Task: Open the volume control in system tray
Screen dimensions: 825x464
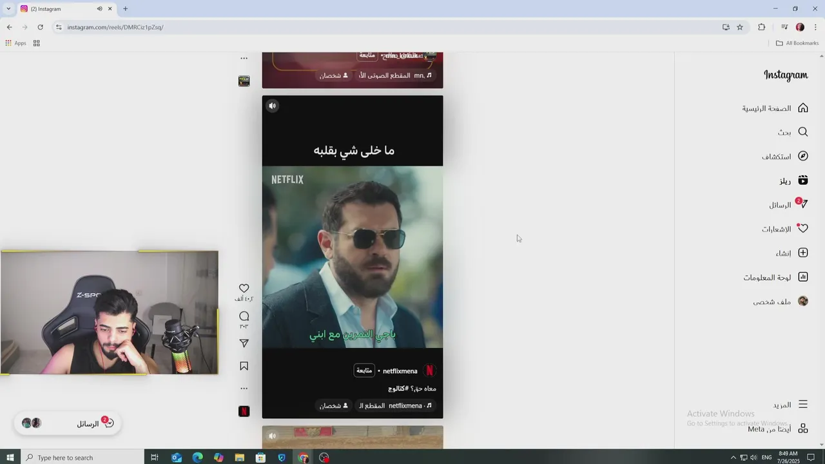Action: pyautogui.click(x=753, y=458)
